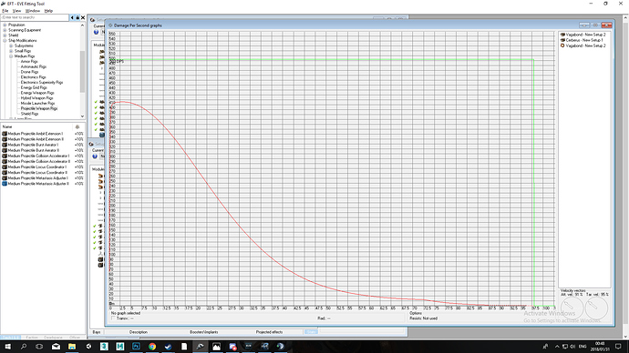The width and height of the screenshot is (629, 353).
Task: Select Medium Projectile Ambit Extension II icon
Action: point(5,139)
